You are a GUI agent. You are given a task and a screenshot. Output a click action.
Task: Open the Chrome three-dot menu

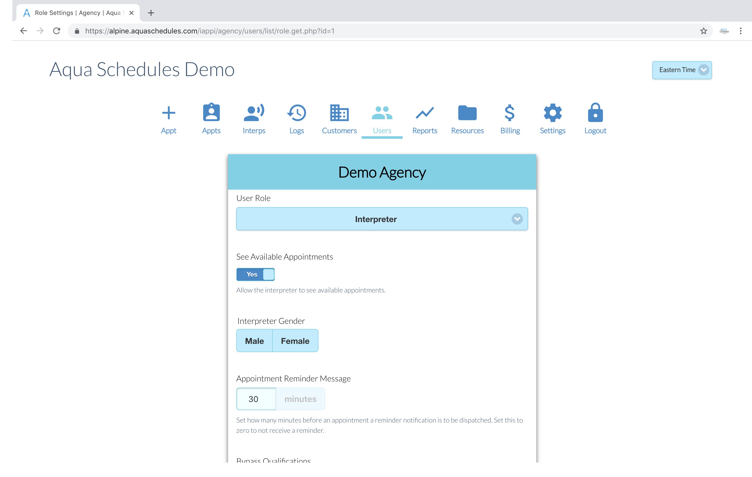740,31
